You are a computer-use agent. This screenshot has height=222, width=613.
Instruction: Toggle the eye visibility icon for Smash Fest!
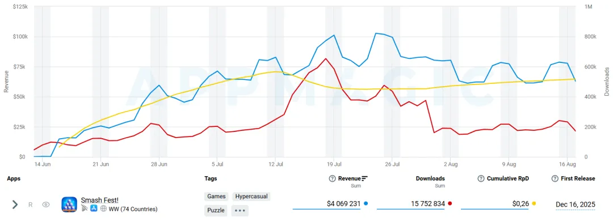click(x=46, y=204)
